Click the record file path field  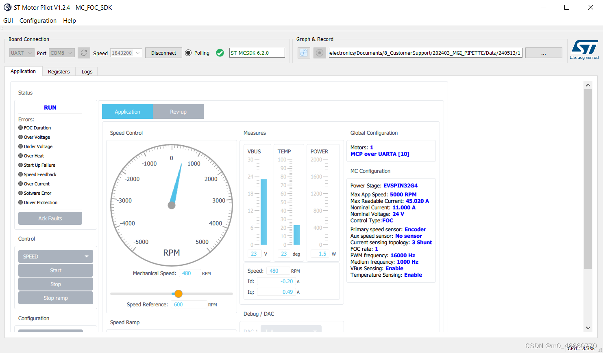pos(425,53)
